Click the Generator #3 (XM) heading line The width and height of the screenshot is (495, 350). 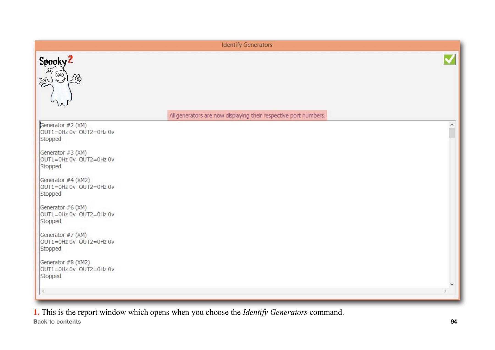pyautogui.click(x=64, y=153)
